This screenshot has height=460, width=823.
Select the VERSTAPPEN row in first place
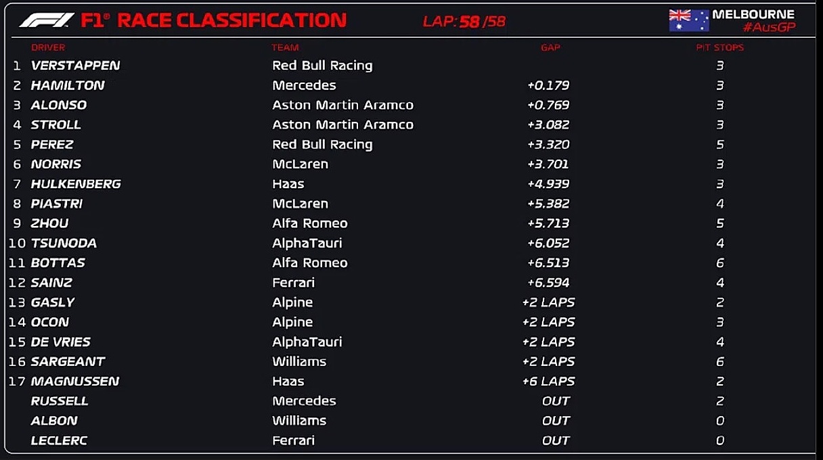[75, 66]
